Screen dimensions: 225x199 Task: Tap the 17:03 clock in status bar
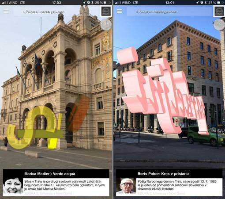click(56, 3)
